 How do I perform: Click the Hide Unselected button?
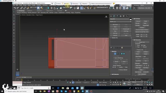(142, 74)
